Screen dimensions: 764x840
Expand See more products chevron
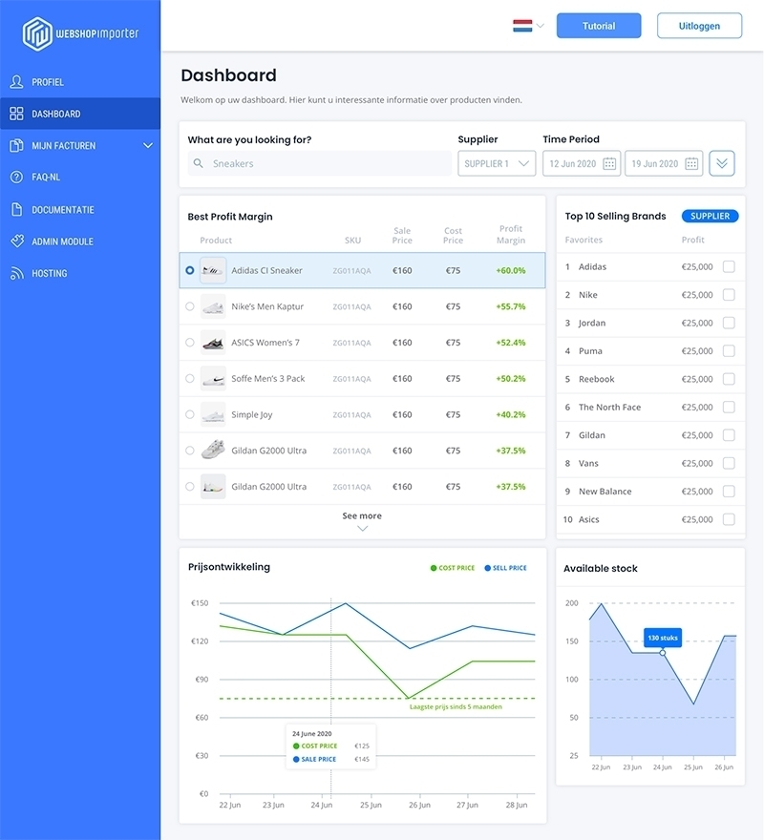pyautogui.click(x=363, y=528)
